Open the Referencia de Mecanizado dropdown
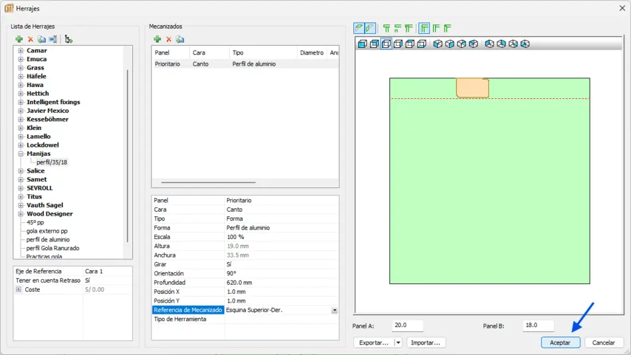 click(x=335, y=311)
